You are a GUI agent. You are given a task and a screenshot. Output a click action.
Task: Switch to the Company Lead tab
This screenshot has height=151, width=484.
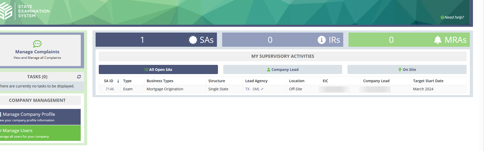coord(283,70)
